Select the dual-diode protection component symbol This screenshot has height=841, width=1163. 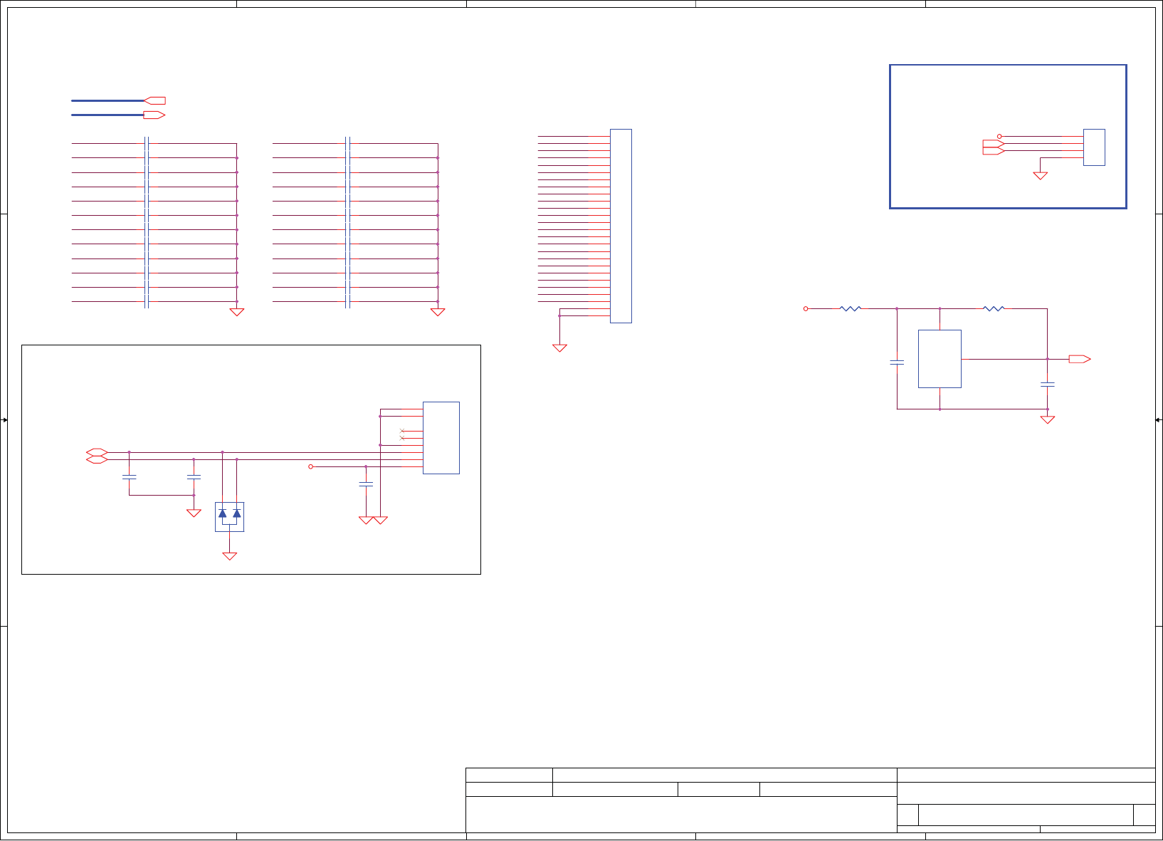pos(229,517)
